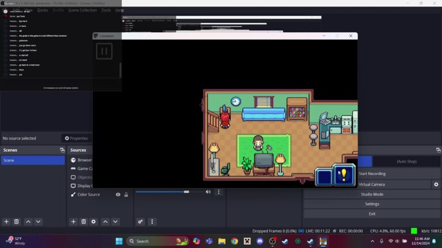Remove the selected scene with trash icon
This screenshot has height=248, width=442.
(16, 222)
